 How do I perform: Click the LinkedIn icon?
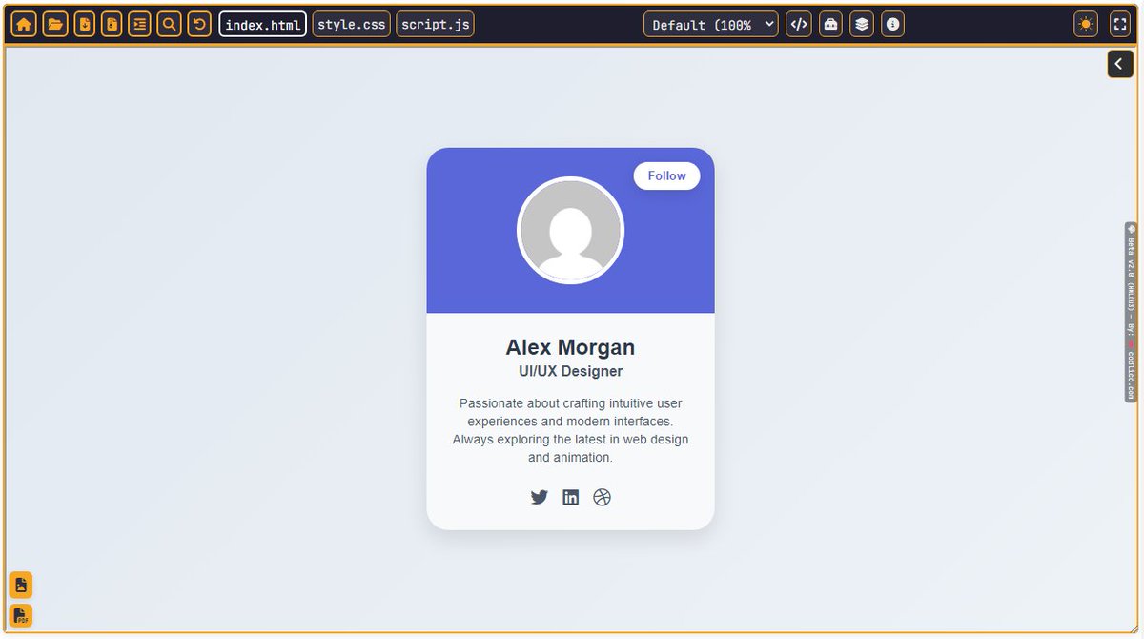click(x=570, y=497)
